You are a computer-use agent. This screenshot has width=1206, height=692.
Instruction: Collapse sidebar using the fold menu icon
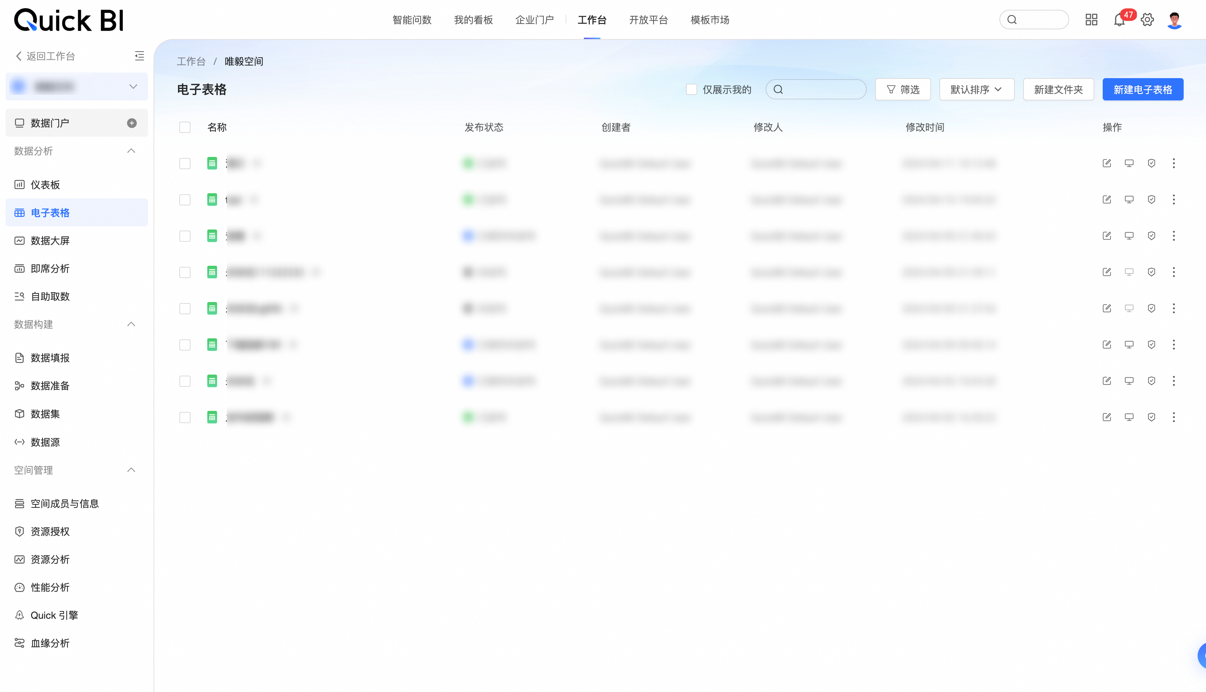pyautogui.click(x=139, y=56)
